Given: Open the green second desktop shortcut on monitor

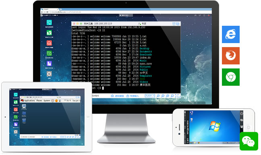Looking at the screenshot, I should tap(49, 33).
